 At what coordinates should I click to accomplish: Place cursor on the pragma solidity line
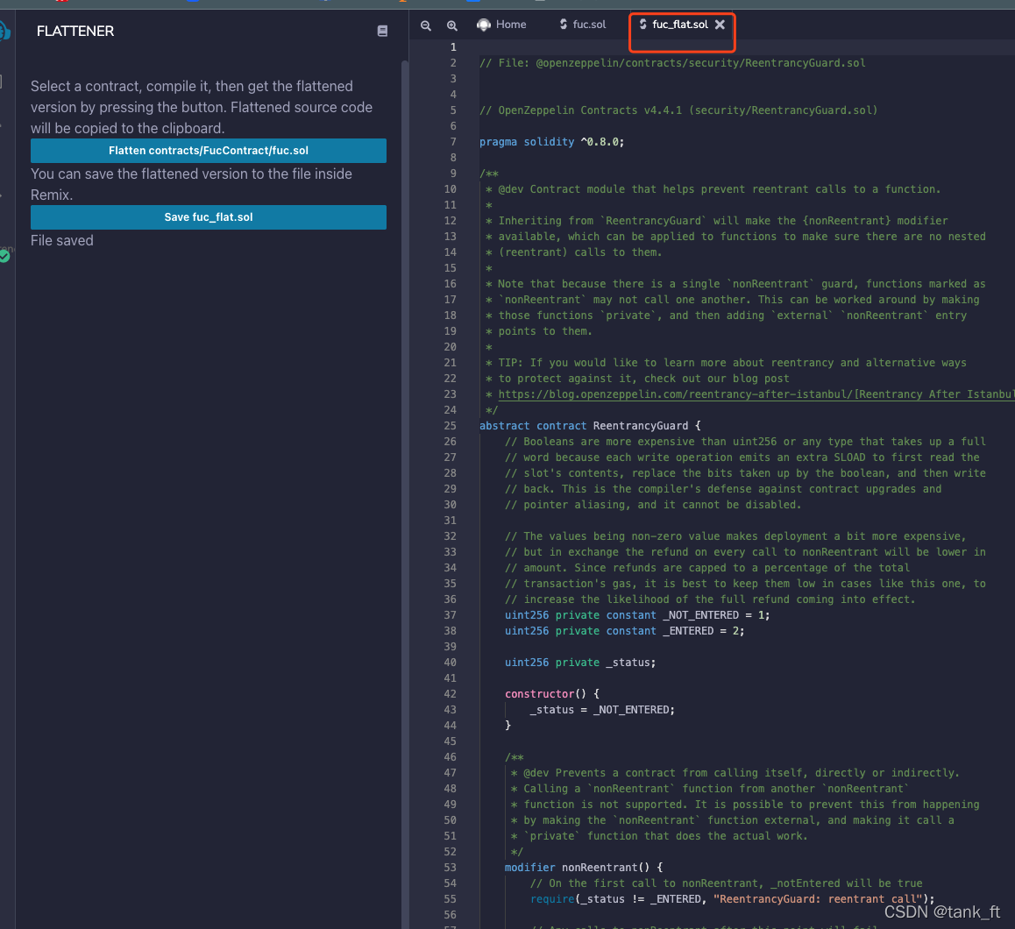(551, 142)
